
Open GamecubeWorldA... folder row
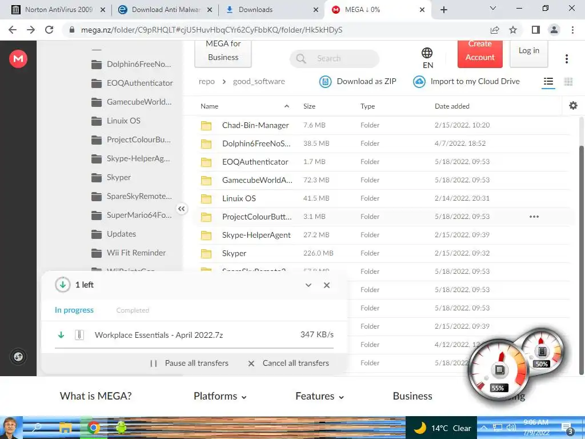pyautogui.click(x=384, y=180)
